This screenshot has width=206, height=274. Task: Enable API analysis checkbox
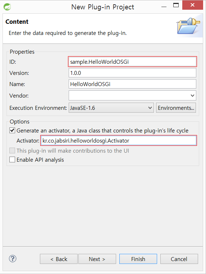pos(12,160)
